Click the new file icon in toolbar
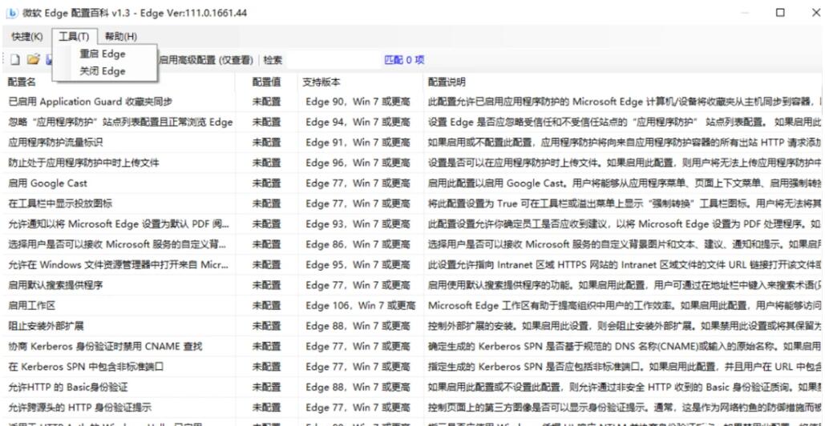The height and width of the screenshot is (426, 825). pyautogui.click(x=14, y=60)
